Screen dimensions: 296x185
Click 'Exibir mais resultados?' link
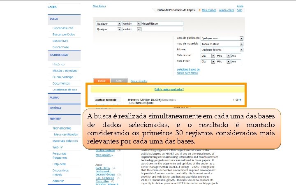(169, 89)
